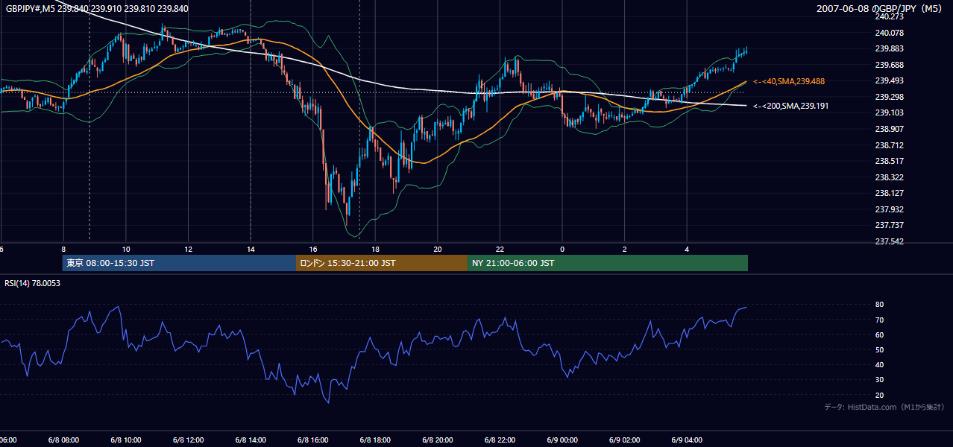Screen dimensions: 953x447
Task: Click hour label 12 under price chart
Action: click(189, 250)
